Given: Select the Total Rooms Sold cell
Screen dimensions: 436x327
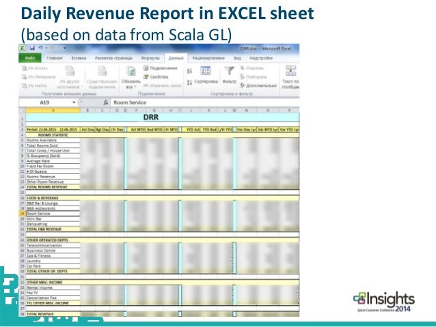Looking at the screenshot, I should coord(53,145).
